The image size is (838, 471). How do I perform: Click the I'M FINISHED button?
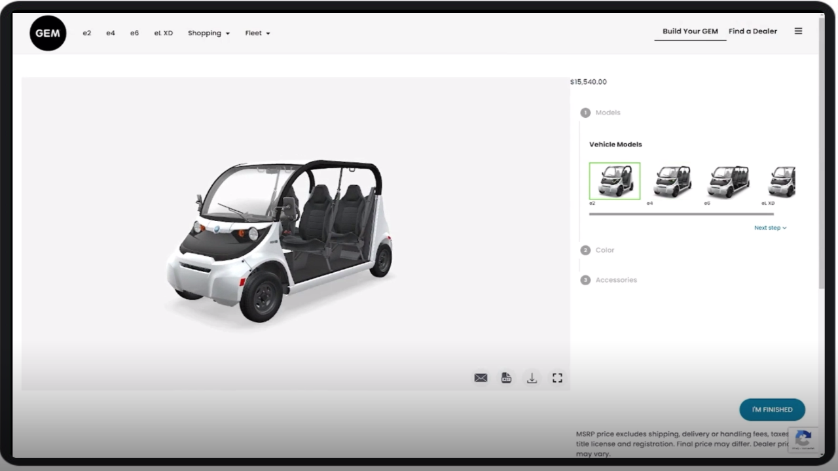(772, 410)
